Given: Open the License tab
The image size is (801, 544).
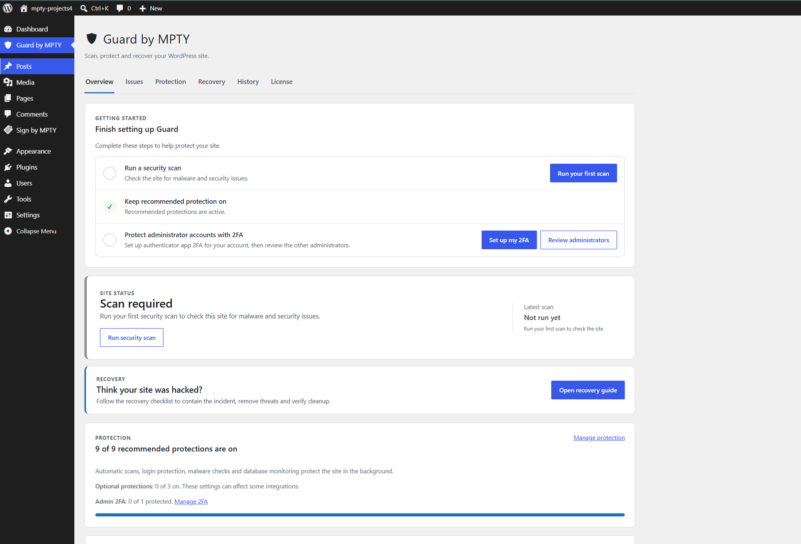Looking at the screenshot, I should point(282,82).
